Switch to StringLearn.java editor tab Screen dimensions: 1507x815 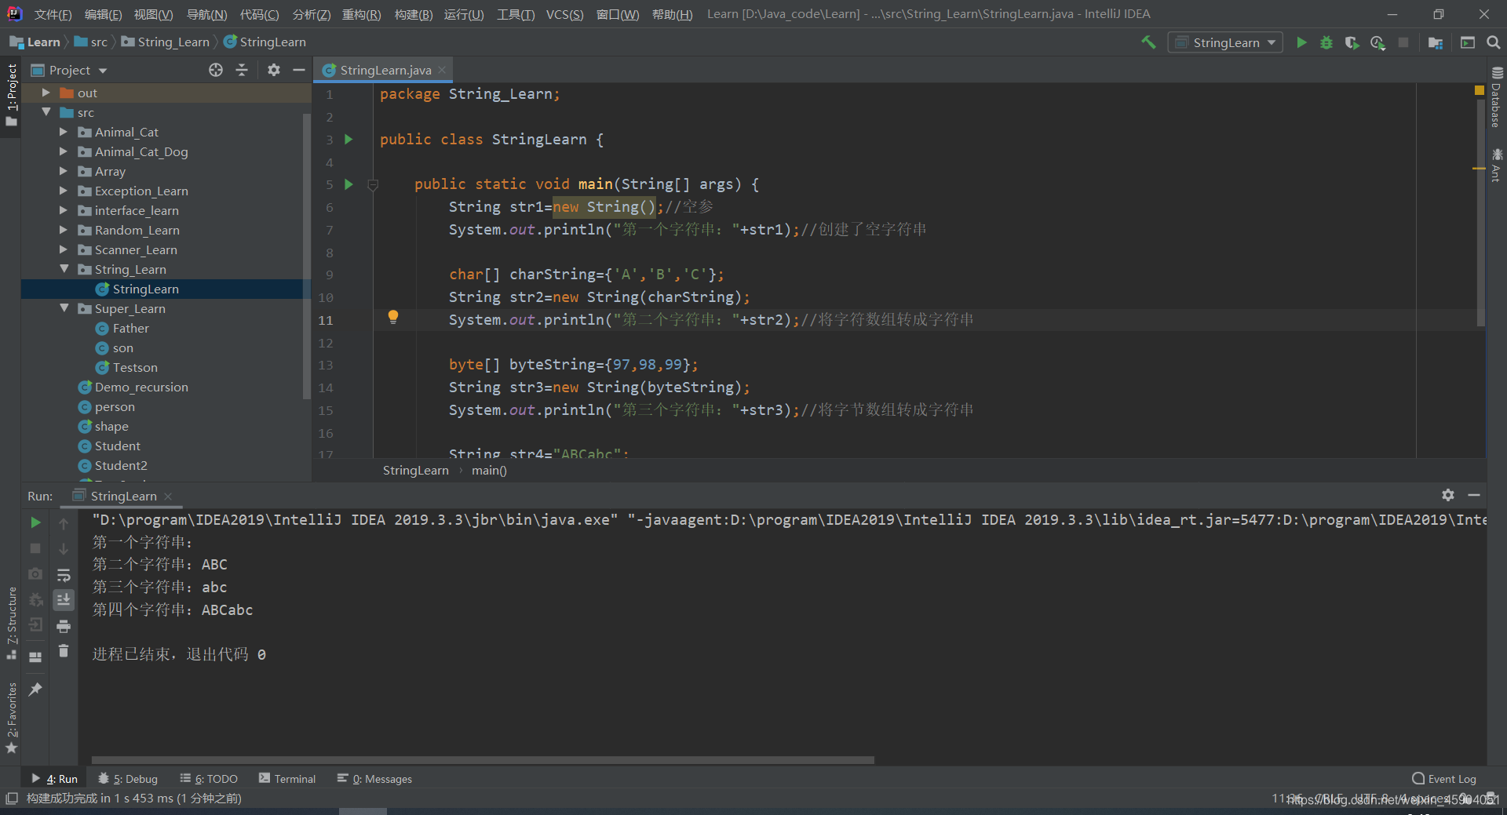click(x=385, y=70)
